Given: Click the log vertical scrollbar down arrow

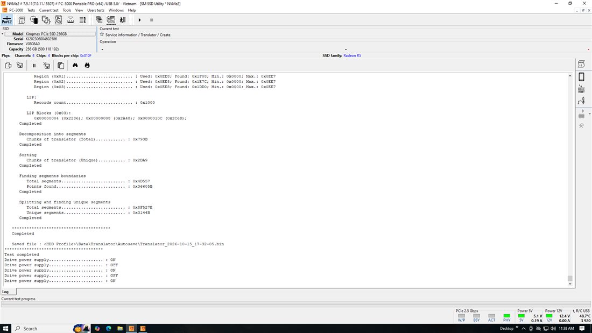Looking at the screenshot, I should [570, 284].
